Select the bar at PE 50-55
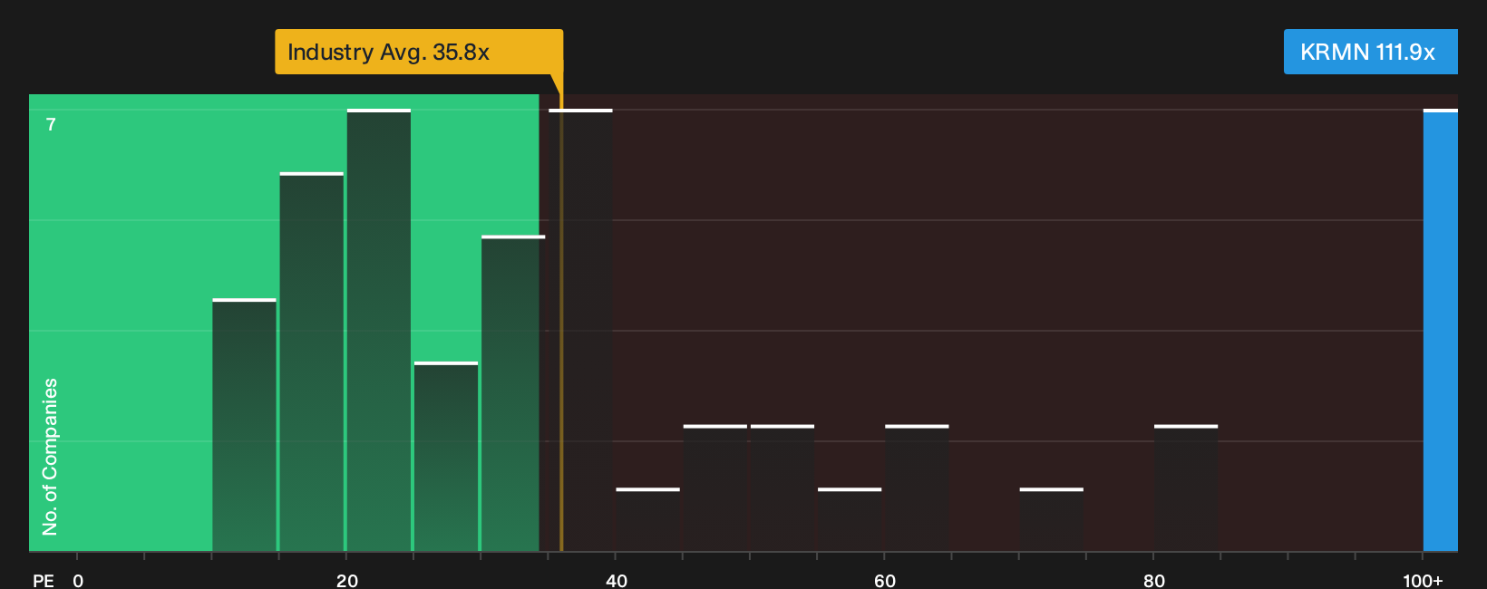 (x=782, y=488)
